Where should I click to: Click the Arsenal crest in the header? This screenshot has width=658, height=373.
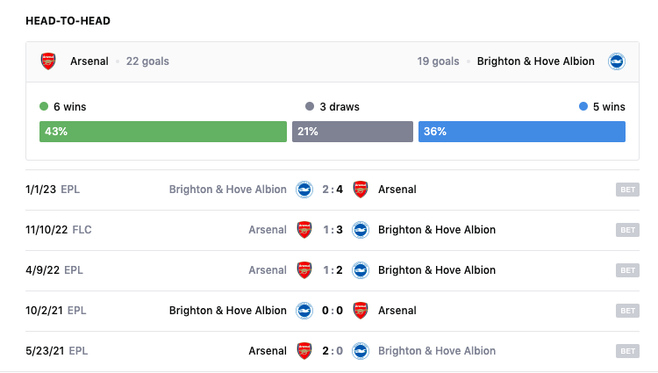coord(47,61)
